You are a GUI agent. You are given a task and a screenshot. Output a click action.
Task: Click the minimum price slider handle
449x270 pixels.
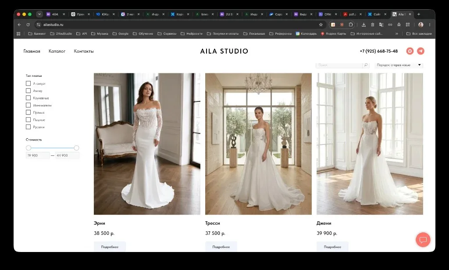pyautogui.click(x=29, y=148)
